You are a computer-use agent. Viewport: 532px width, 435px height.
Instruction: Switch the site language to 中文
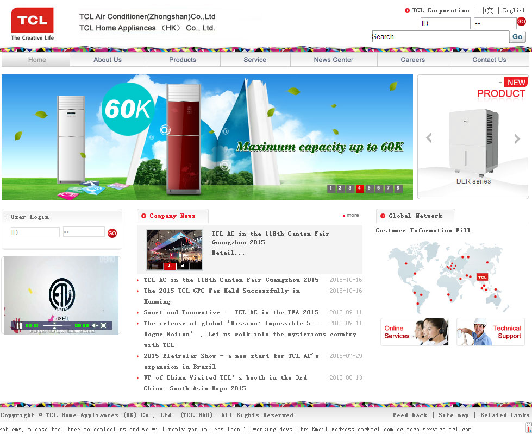point(486,10)
